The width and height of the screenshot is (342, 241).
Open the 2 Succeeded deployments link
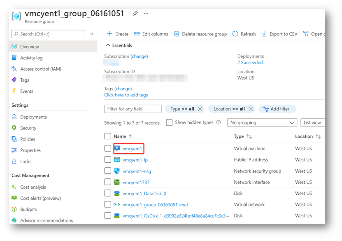pyautogui.click(x=250, y=63)
